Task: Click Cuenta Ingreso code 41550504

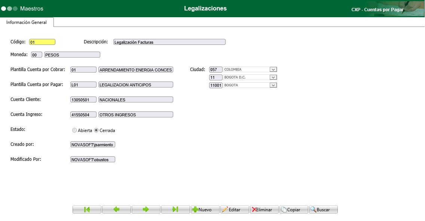Action: coord(83,114)
